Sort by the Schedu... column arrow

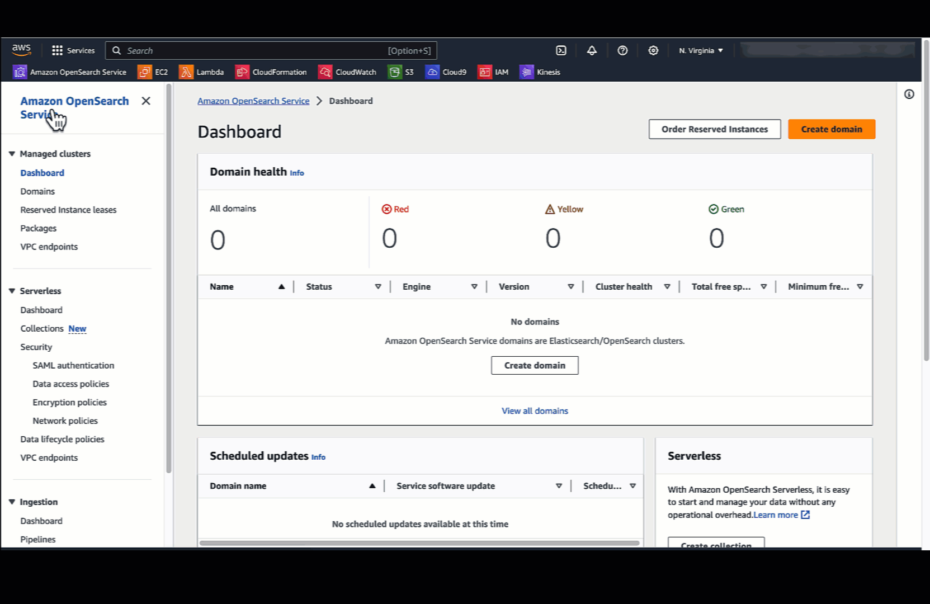tap(633, 486)
